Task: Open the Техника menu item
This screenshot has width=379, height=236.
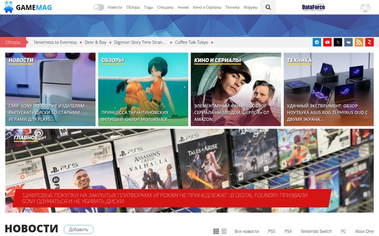Action: click(232, 7)
